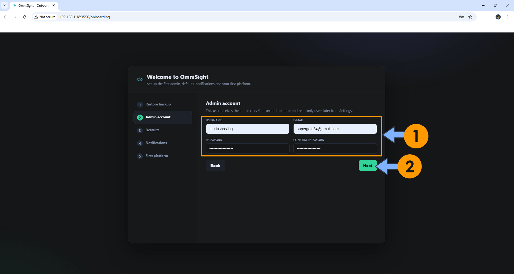
Task: Focus the Username input field
Action: coord(247,129)
